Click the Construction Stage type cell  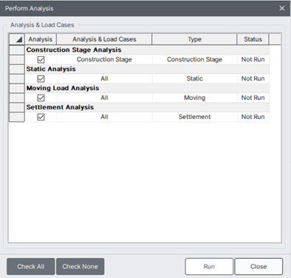[x=194, y=59]
